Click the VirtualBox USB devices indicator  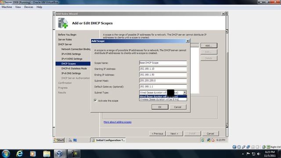coord(244,147)
